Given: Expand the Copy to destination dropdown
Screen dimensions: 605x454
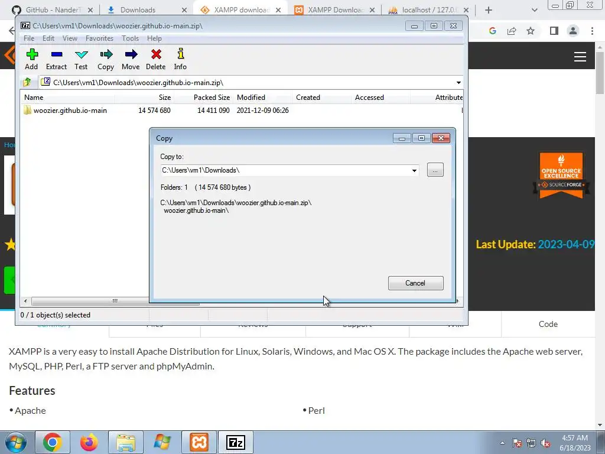Looking at the screenshot, I should tap(414, 171).
